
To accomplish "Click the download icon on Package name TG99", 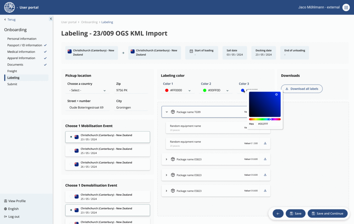I will [265, 112].
